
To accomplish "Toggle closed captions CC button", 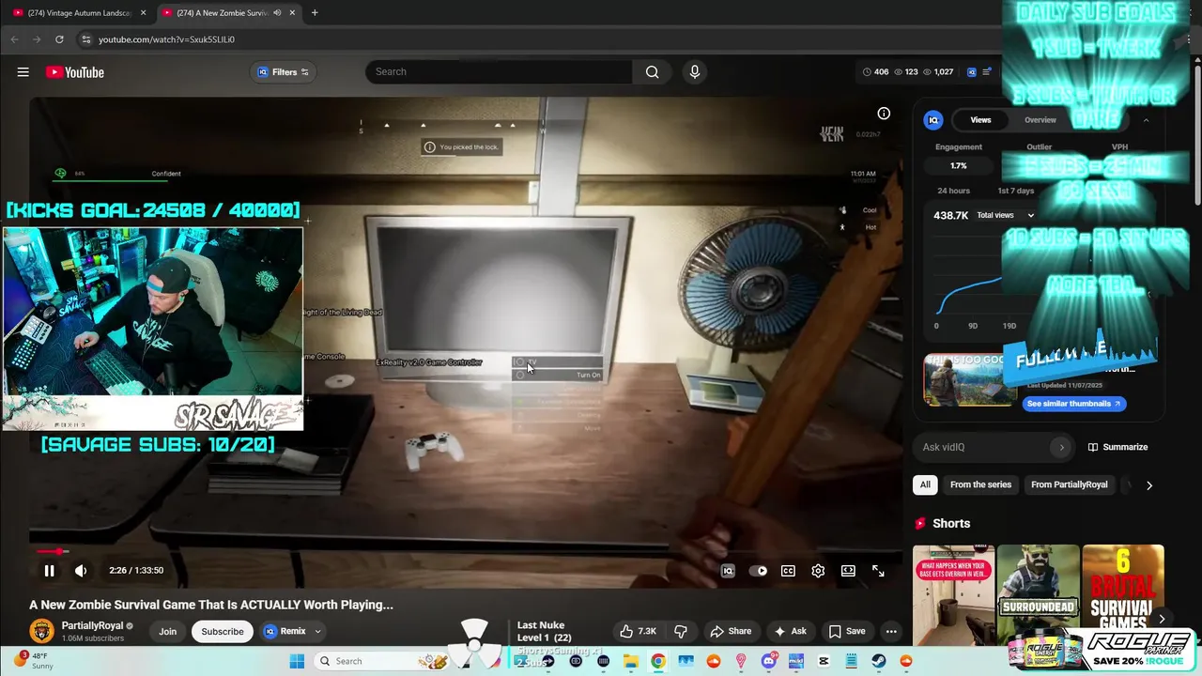I will coord(788,571).
